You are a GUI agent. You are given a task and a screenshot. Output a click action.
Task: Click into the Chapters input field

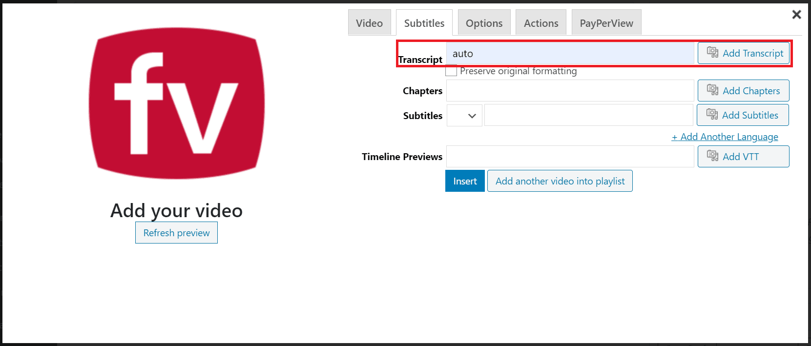(570, 91)
